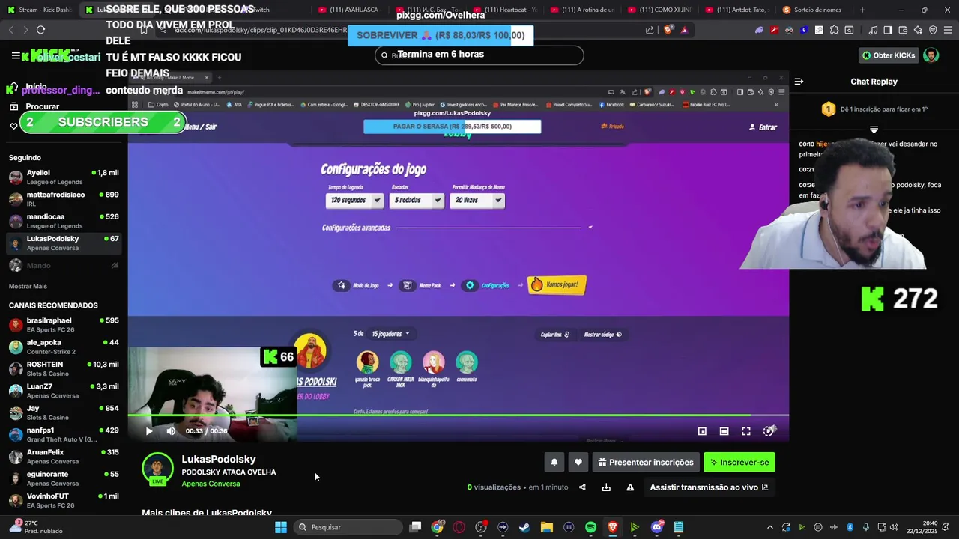Click the Obter KICKs button
Image resolution: width=959 pixels, height=539 pixels.
coord(889,55)
